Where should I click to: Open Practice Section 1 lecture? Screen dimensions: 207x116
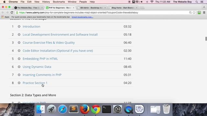[x=35, y=83]
